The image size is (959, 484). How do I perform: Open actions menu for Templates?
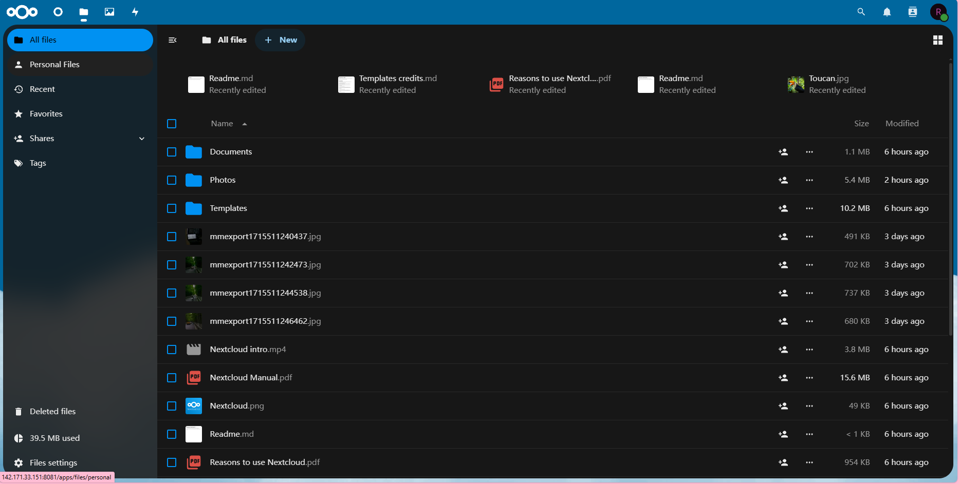[809, 208]
